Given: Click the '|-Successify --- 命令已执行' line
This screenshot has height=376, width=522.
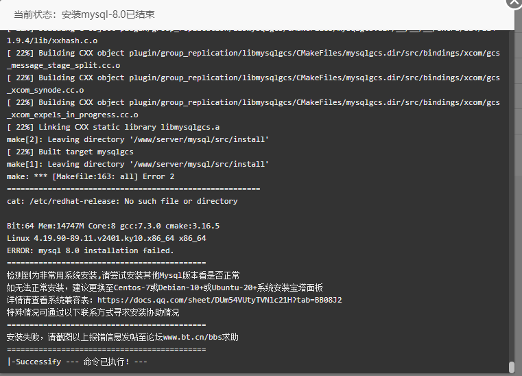Looking at the screenshot, I should click(x=77, y=362).
